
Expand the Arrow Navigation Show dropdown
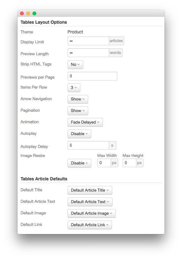coord(78,99)
